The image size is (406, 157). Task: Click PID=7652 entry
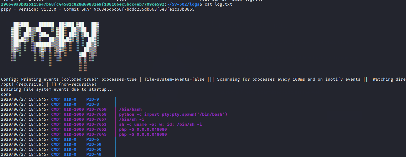click(x=96, y=129)
